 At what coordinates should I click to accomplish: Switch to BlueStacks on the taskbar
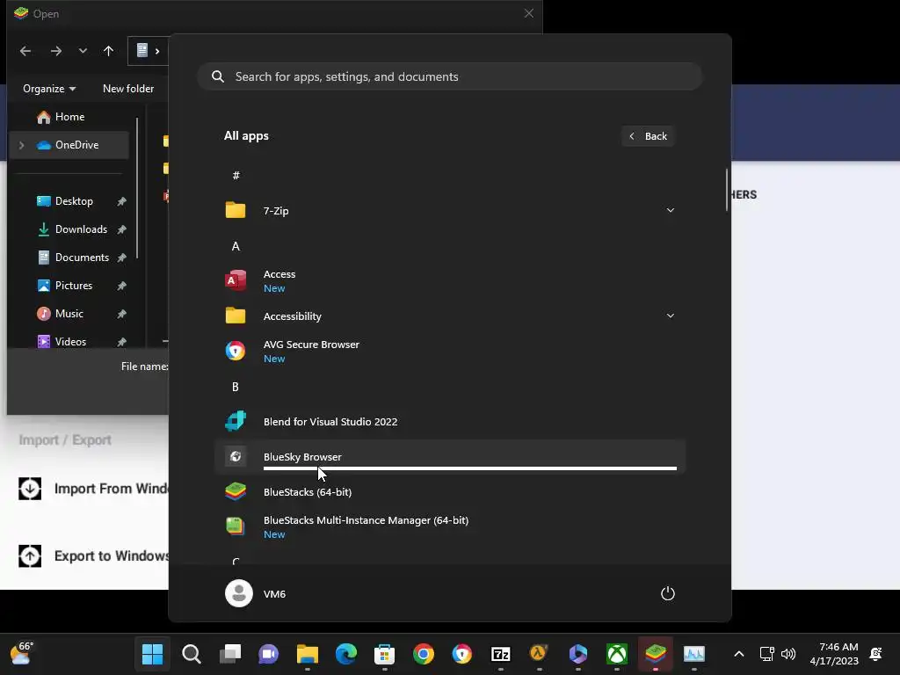tap(656, 654)
